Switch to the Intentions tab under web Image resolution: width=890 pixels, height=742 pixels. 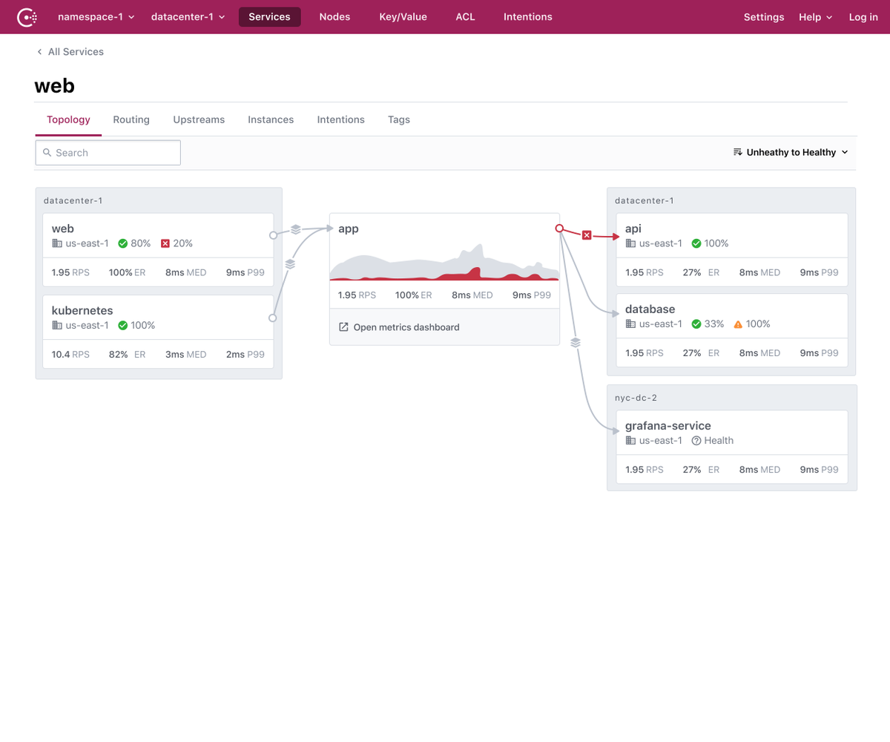[x=341, y=119]
